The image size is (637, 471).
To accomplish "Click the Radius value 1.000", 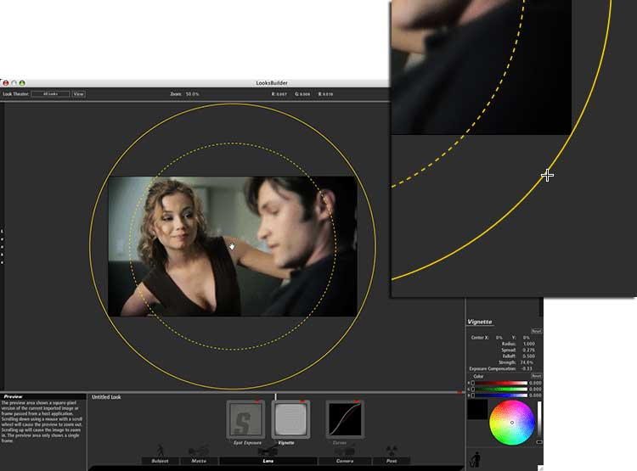I will tap(528, 344).
